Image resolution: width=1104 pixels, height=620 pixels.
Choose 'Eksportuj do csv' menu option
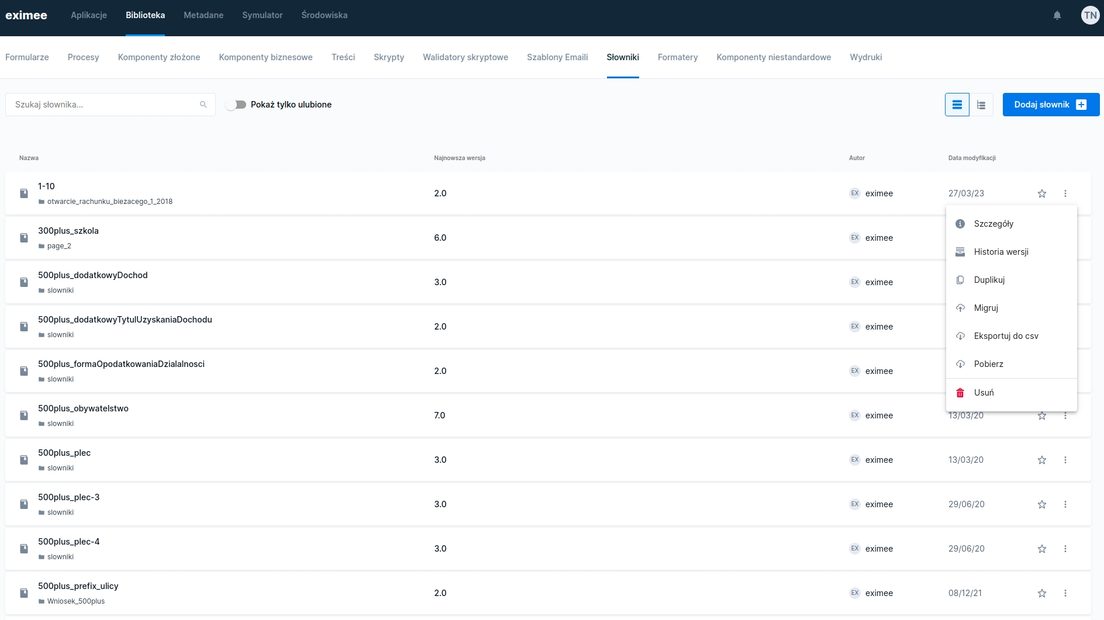[1006, 336]
